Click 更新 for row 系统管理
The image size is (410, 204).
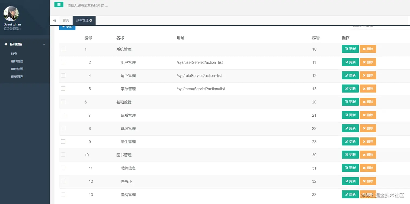tap(350, 49)
